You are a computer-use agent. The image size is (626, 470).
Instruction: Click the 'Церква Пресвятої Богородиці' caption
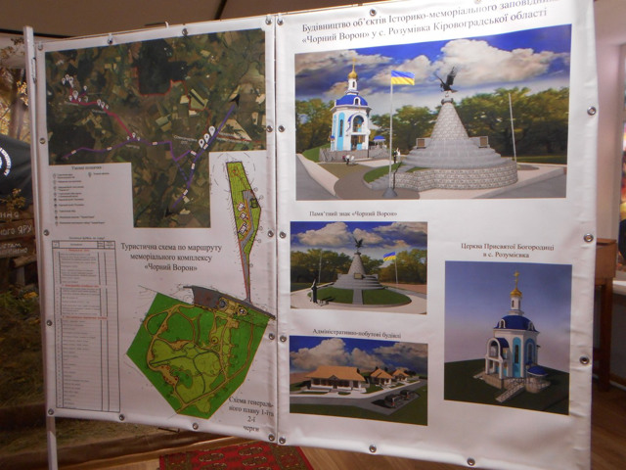pos(508,243)
